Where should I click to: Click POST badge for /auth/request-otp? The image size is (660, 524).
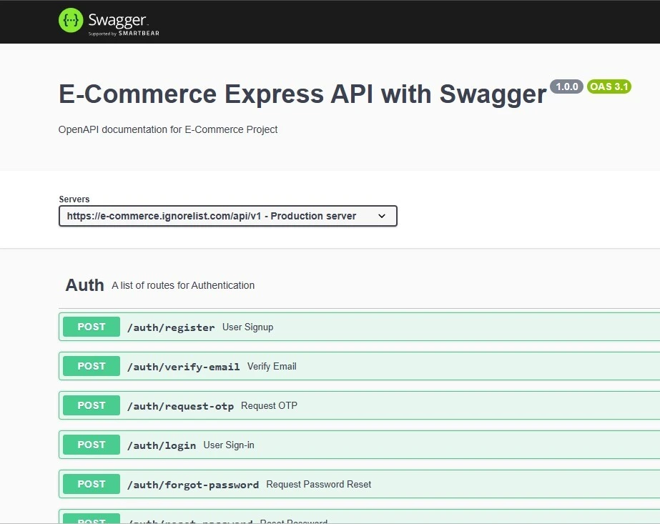pyautogui.click(x=92, y=405)
